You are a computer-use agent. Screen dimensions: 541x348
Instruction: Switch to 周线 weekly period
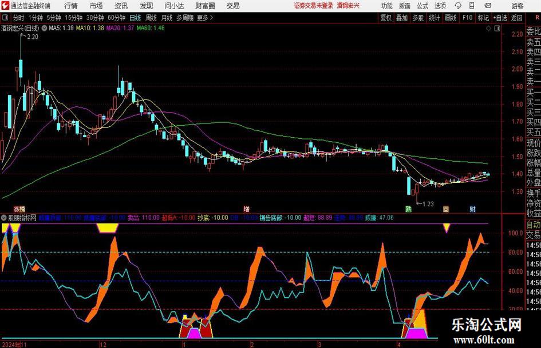[x=151, y=18]
